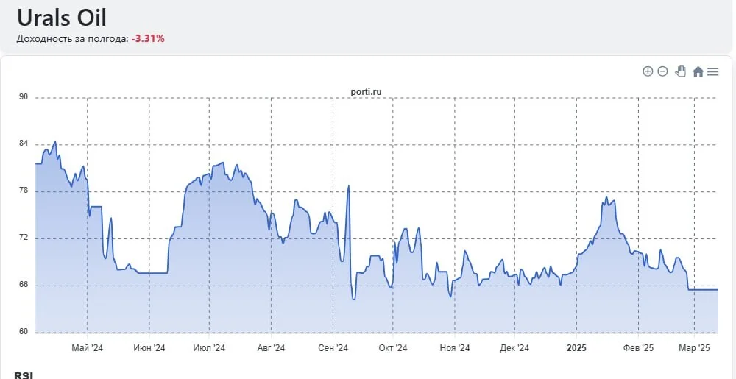Image resolution: width=736 pixels, height=379 pixels.
Task: Click the x-axis label Мар '25
Action: coord(694,349)
